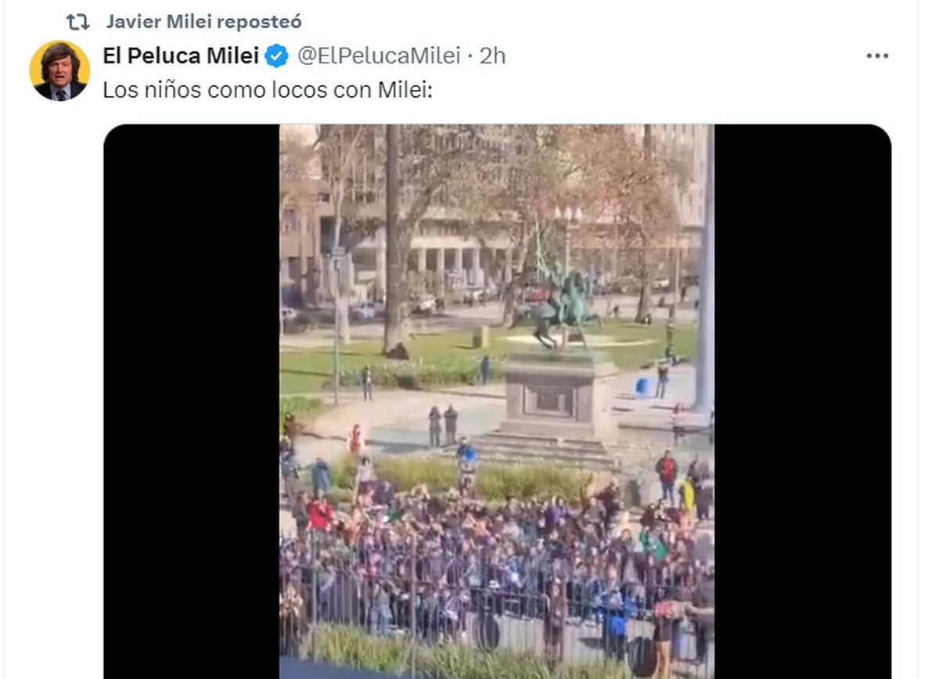Open the @ElPelucaMilei handle link
939x679 pixels.
(x=378, y=56)
